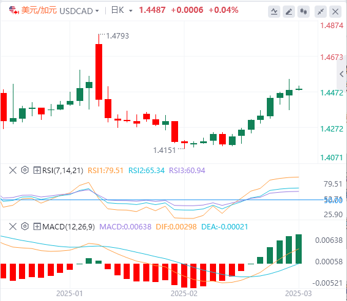Click the latest candlestick on the right
Image resolution: width=347 pixels, height=301 pixels.
(x=299, y=89)
